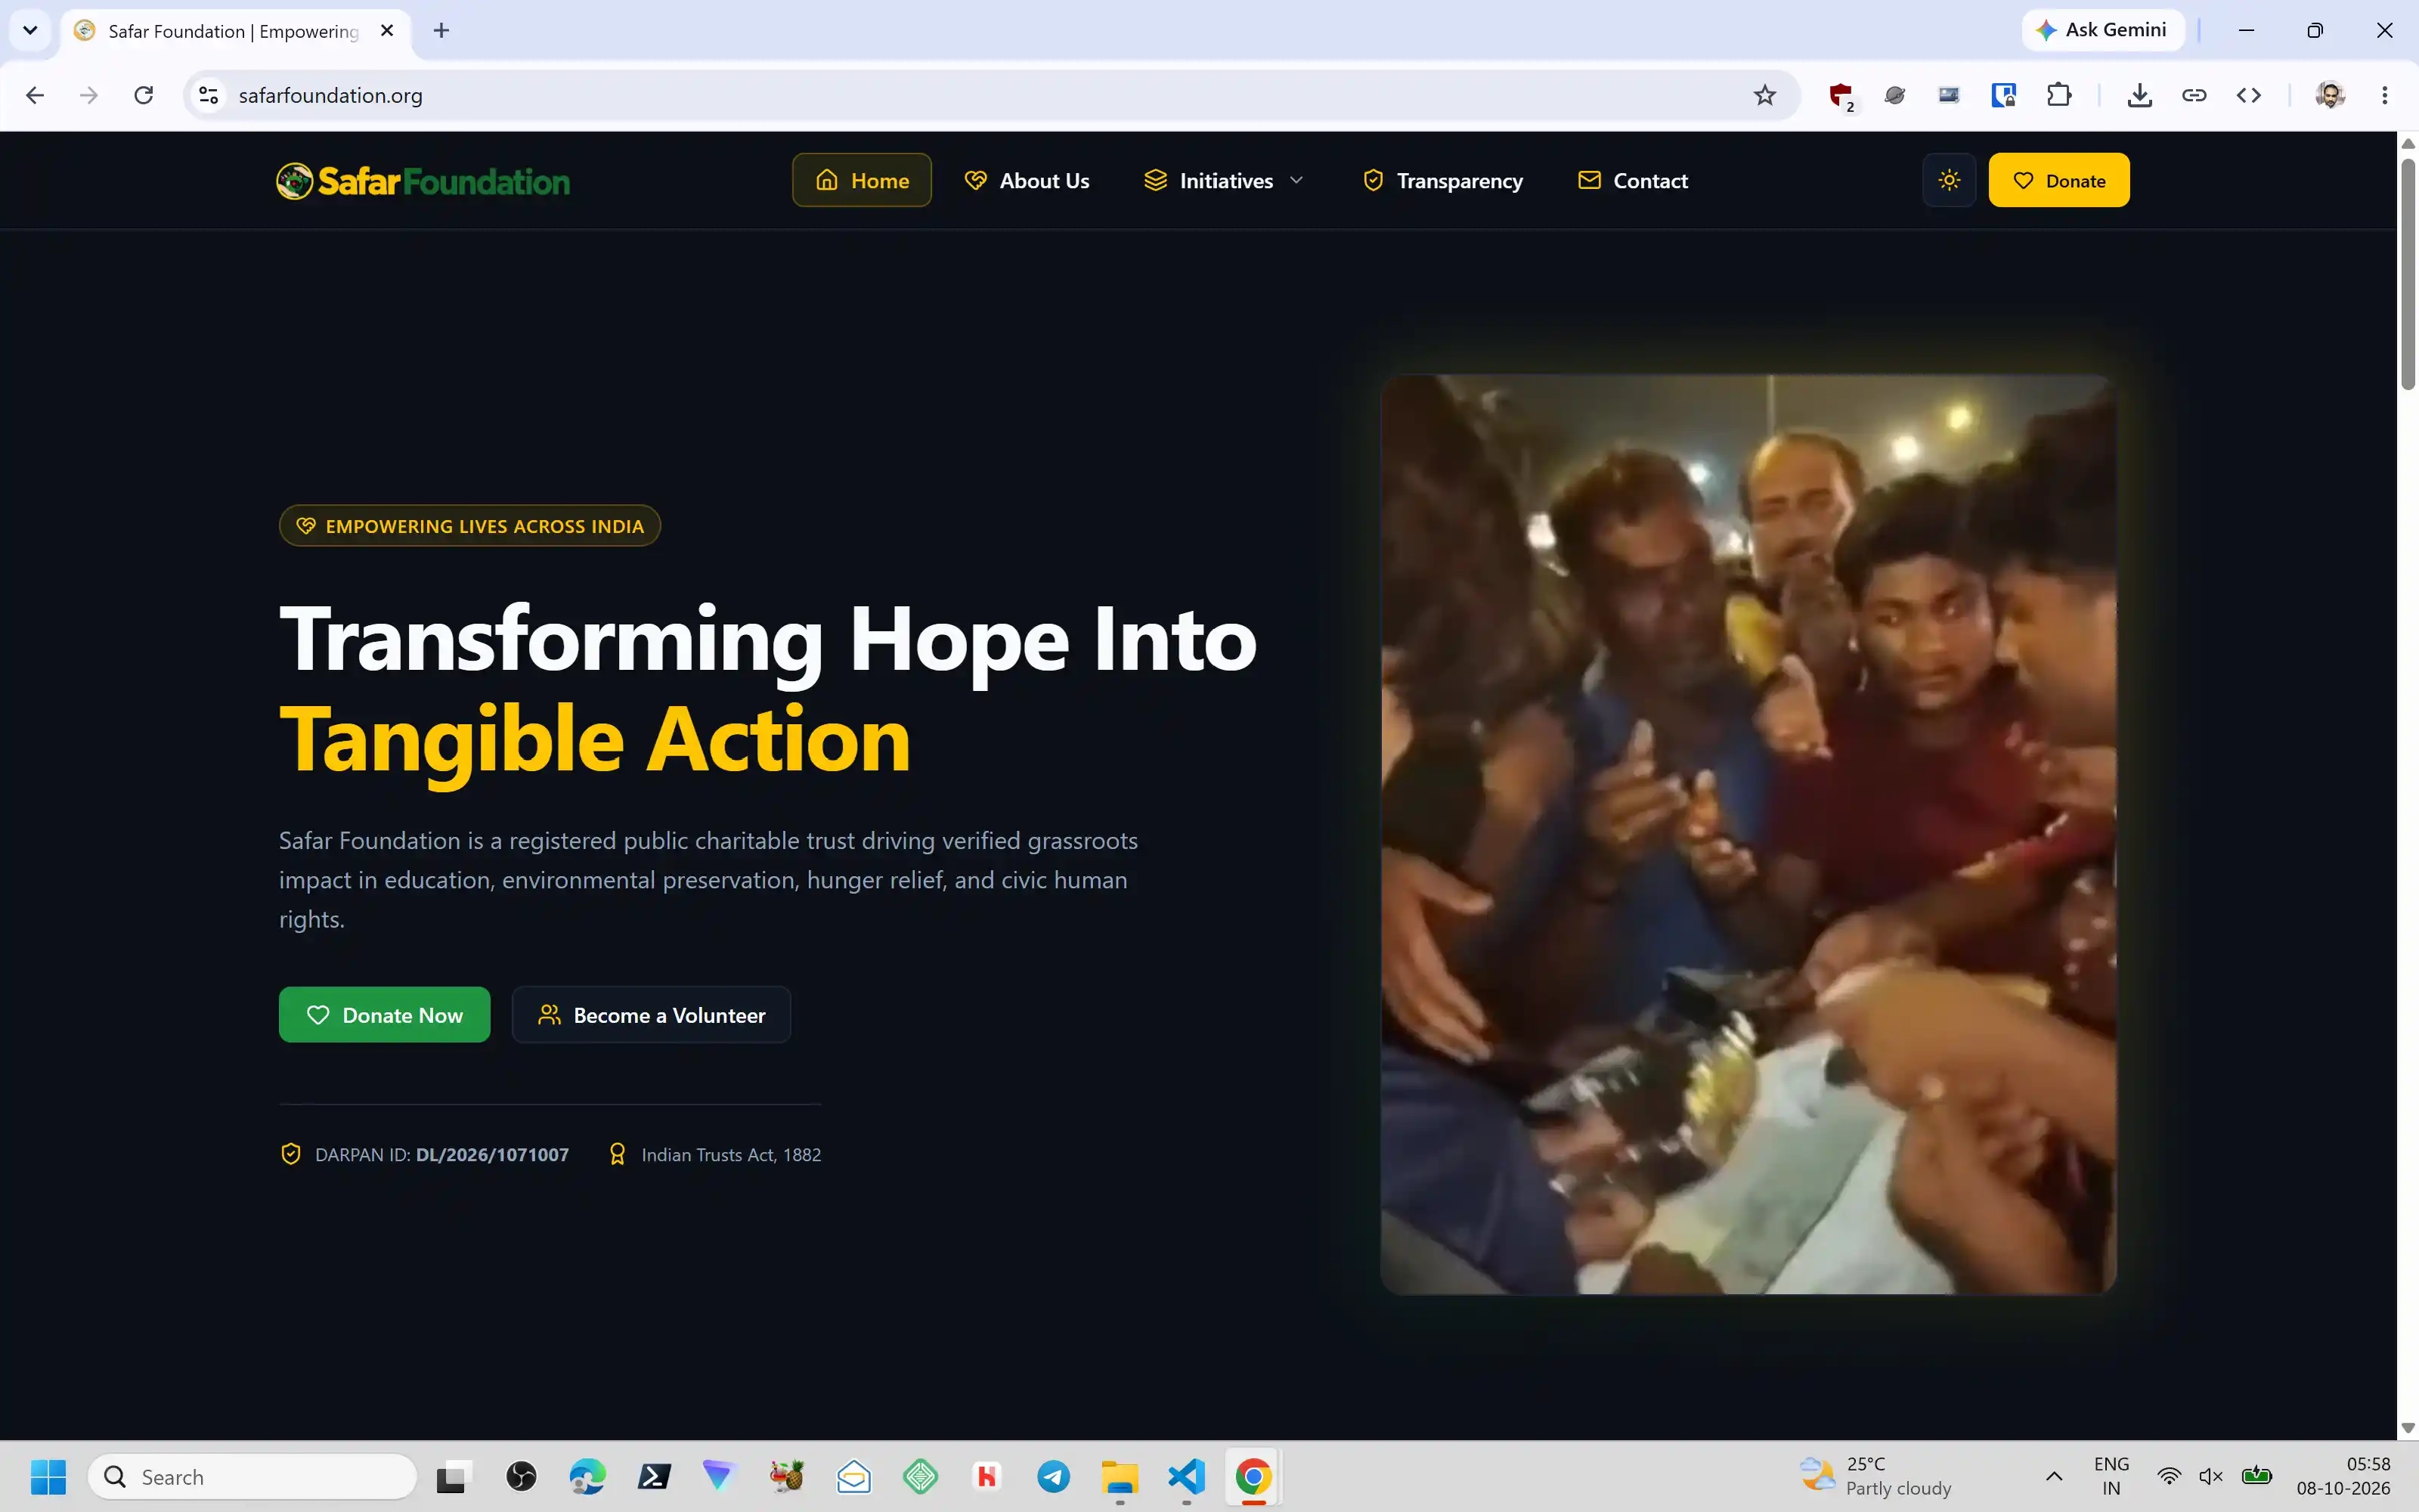
Task: Go to the About Us page
Action: 1027,180
